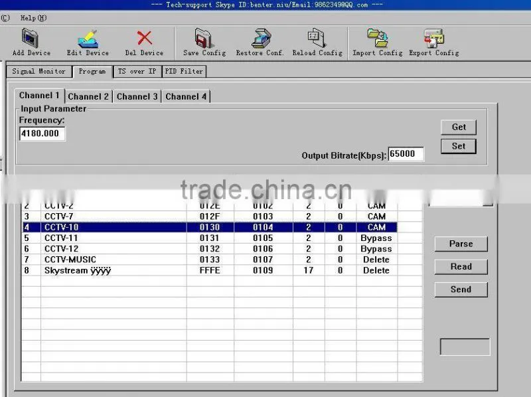Select the CCTV-11 program row
Image resolution: width=531 pixels, height=397 pixels.
point(210,238)
